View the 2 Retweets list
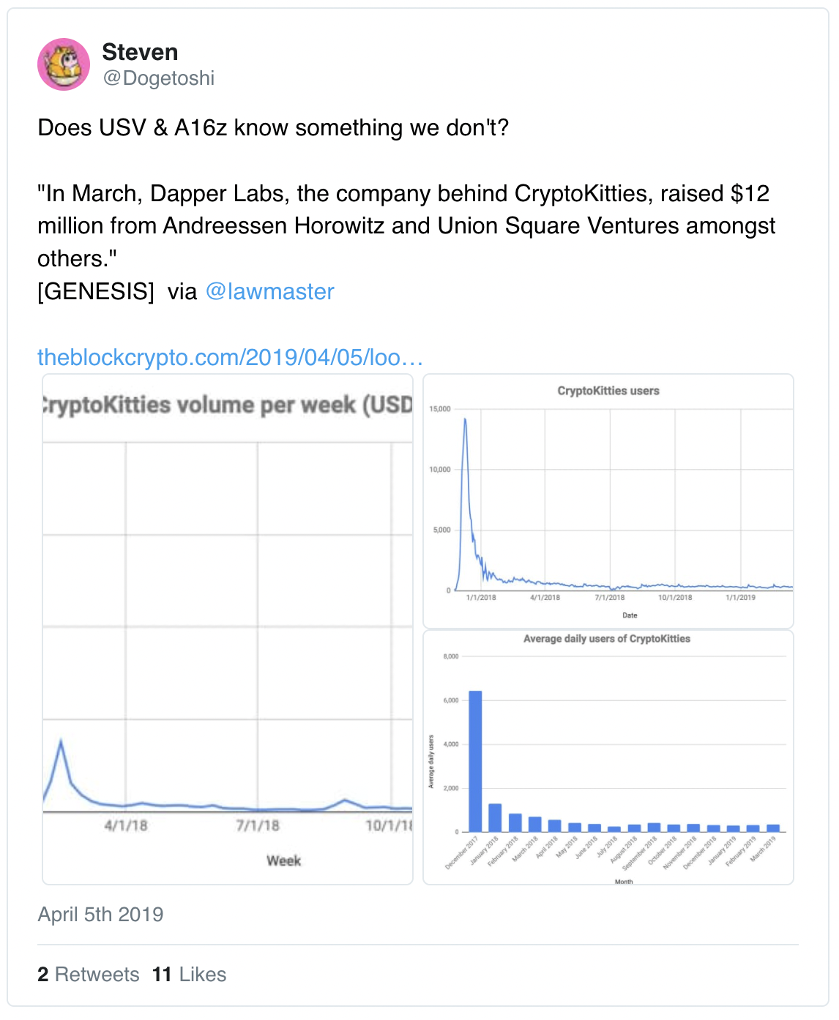839x1020 pixels. pos(89,975)
